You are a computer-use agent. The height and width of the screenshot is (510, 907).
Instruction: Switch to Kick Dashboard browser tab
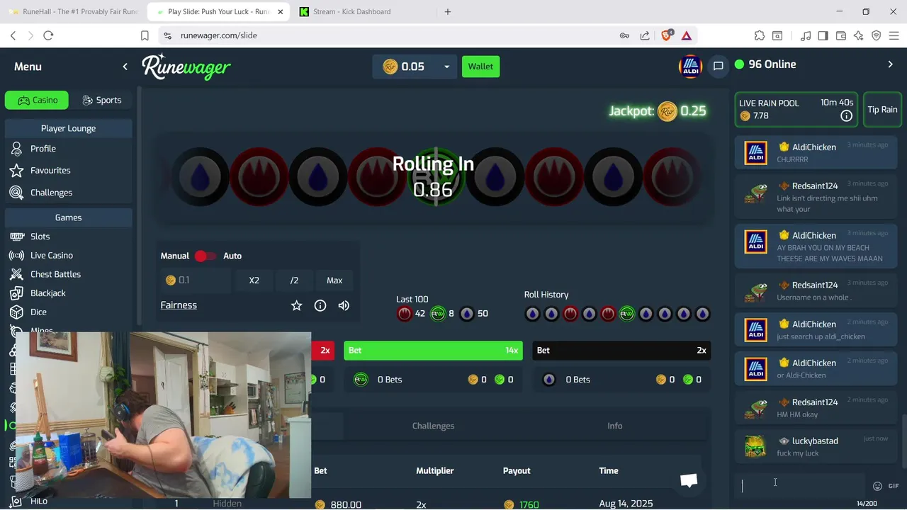361,11
